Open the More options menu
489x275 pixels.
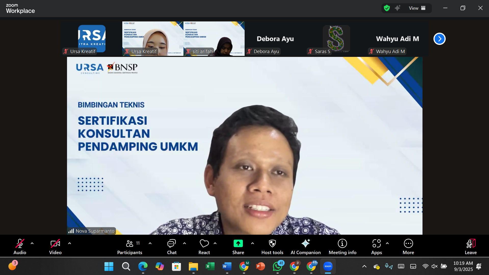click(408, 246)
